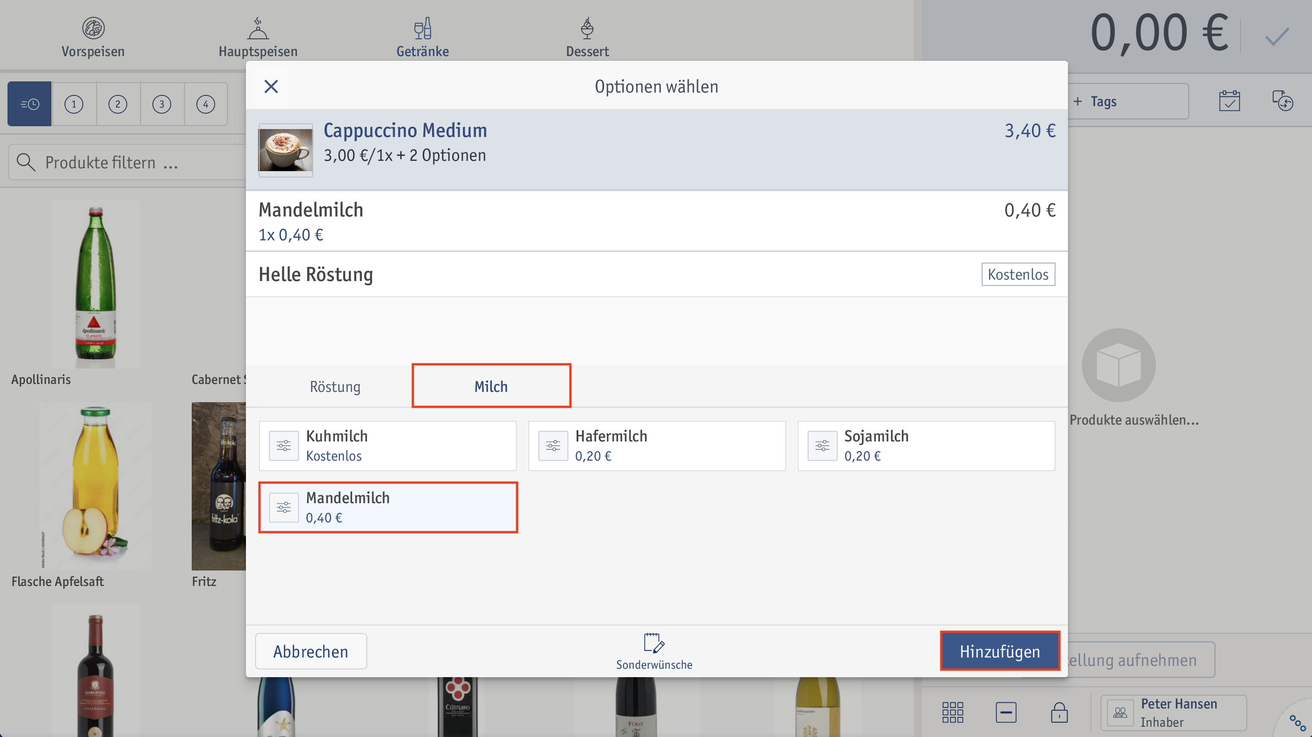
Task: Open Peter Hansen user profile
Action: (1174, 712)
